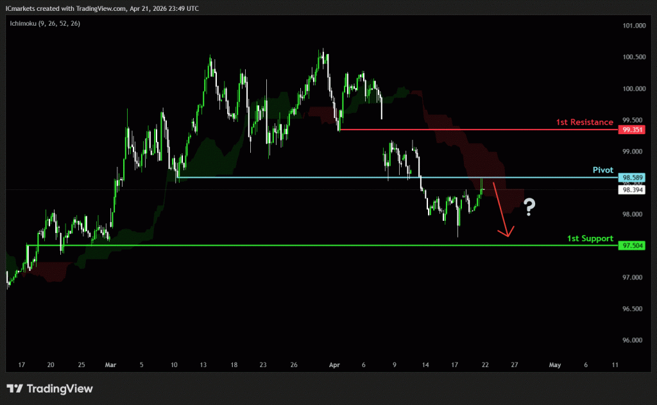Expand the May section of the timeline
The width and height of the screenshot is (657, 405).
(555, 365)
